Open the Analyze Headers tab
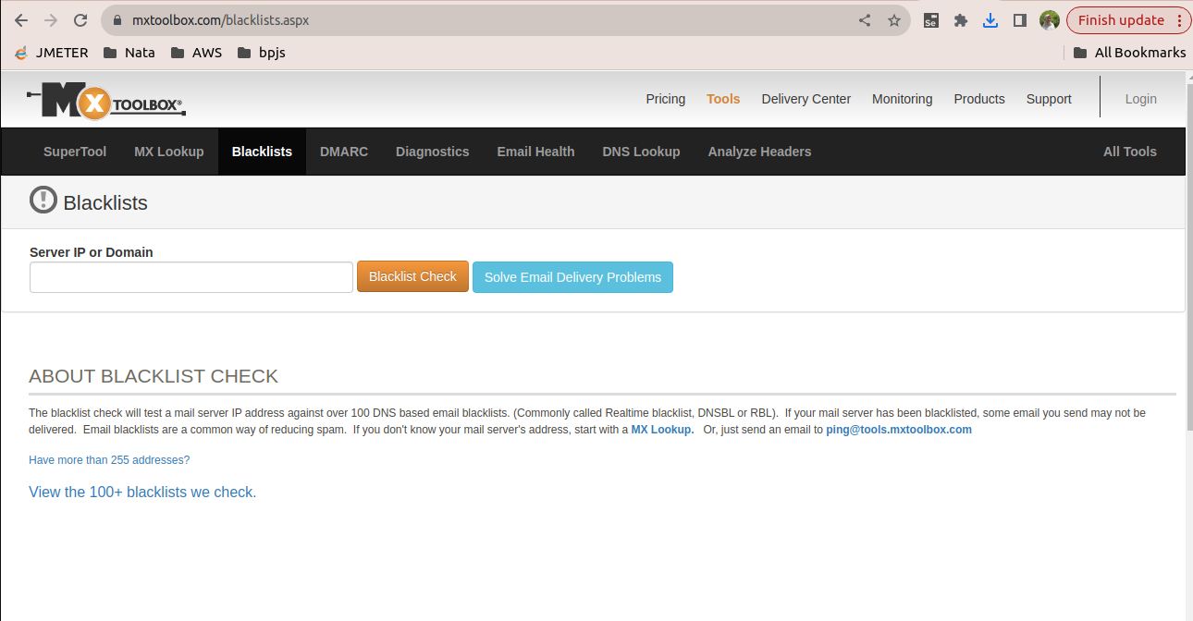This screenshot has height=621, width=1193. click(760, 152)
